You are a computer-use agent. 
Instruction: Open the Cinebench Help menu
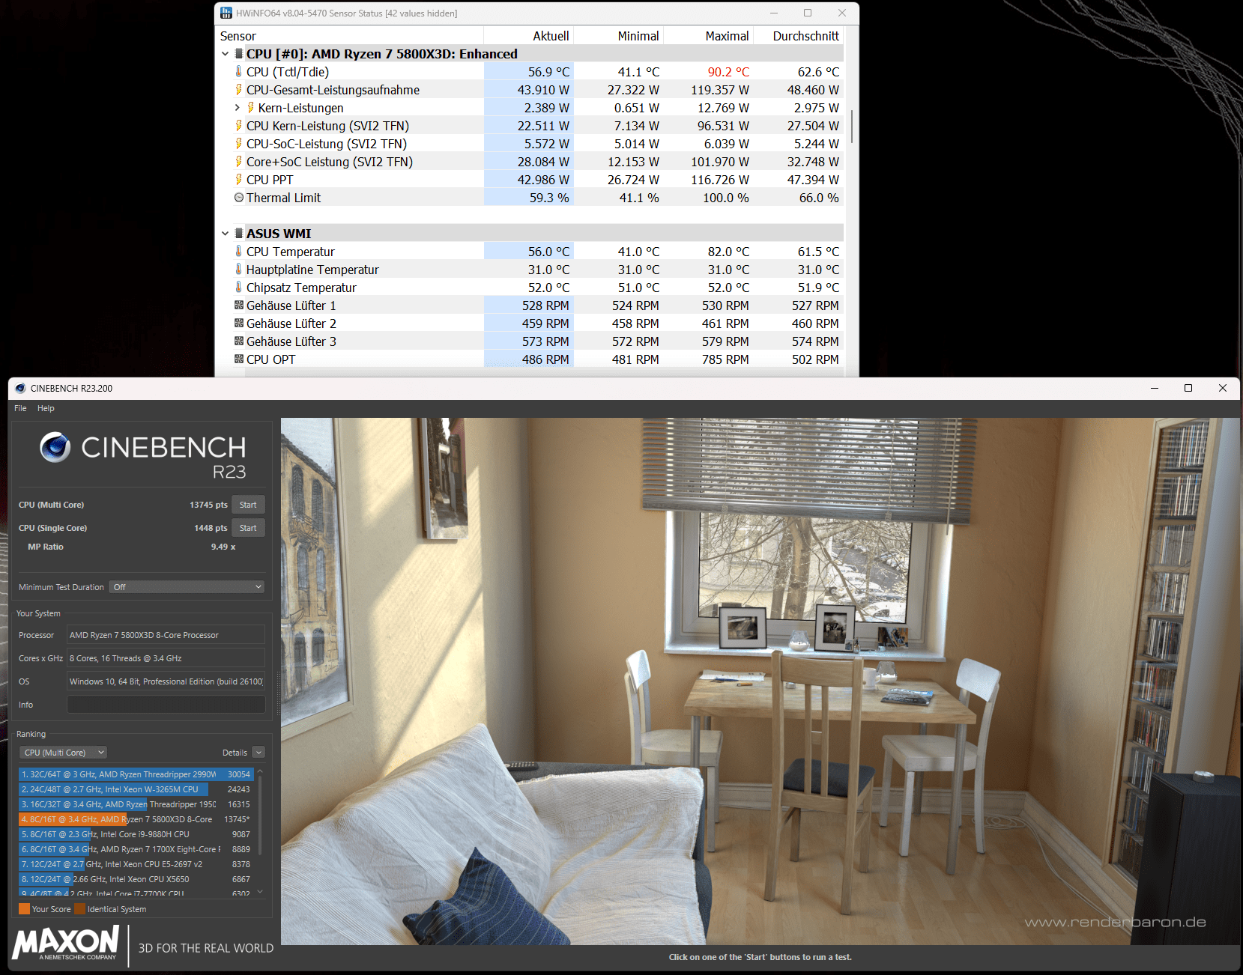[x=46, y=408]
